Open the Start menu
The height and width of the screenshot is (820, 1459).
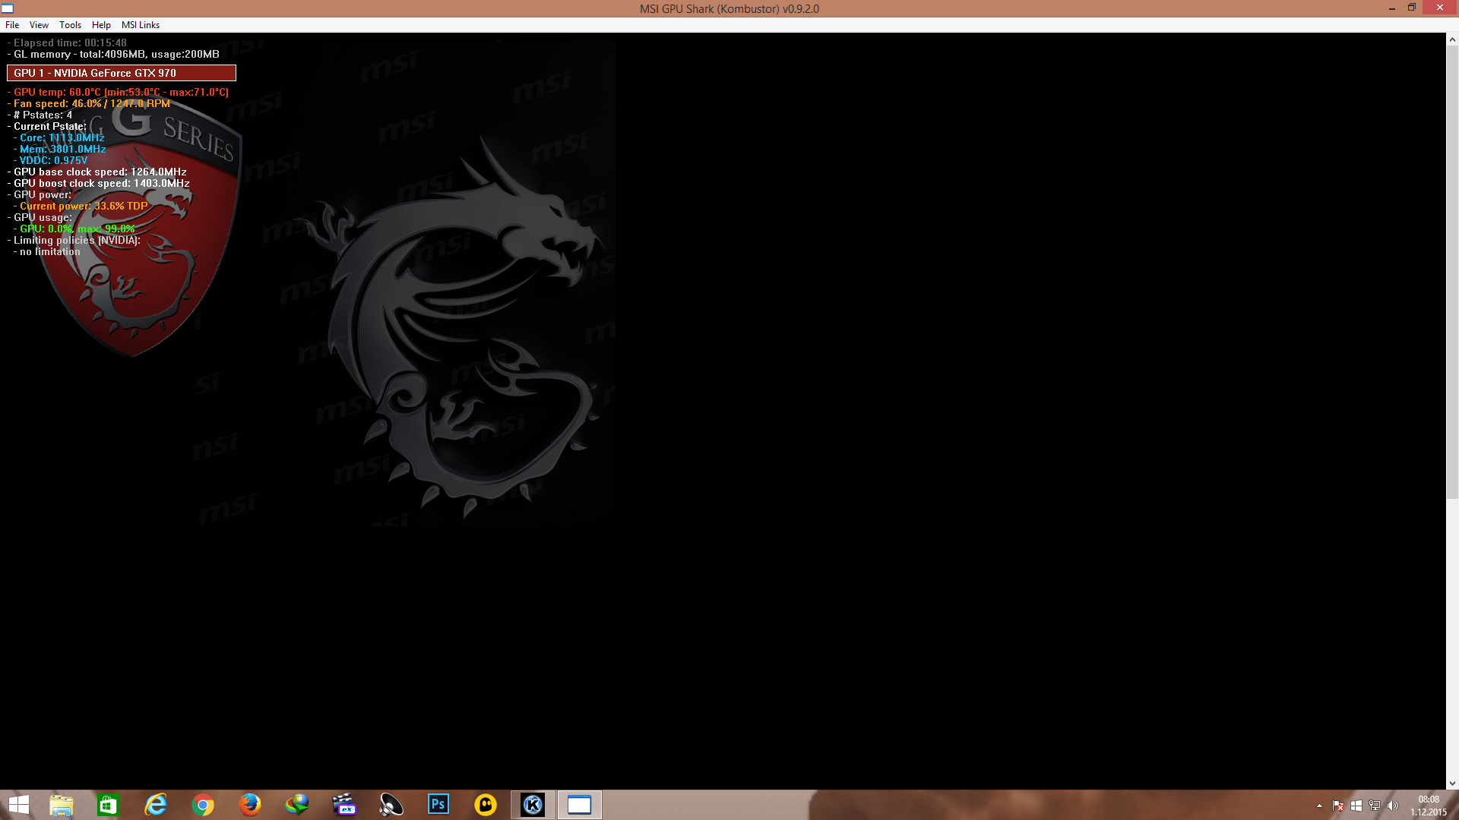(x=17, y=805)
